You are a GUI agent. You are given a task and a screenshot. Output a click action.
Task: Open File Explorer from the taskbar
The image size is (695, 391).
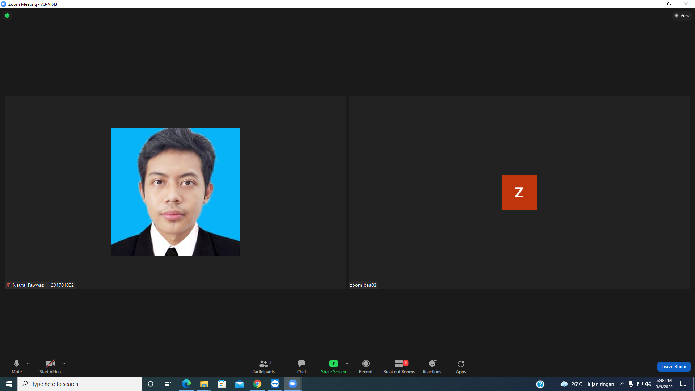pos(204,384)
